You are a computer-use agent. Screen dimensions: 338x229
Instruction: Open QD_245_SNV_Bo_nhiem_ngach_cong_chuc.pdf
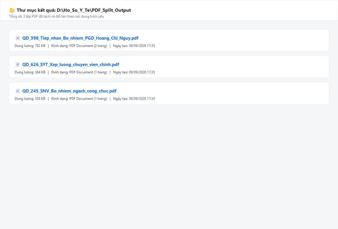coord(69,91)
